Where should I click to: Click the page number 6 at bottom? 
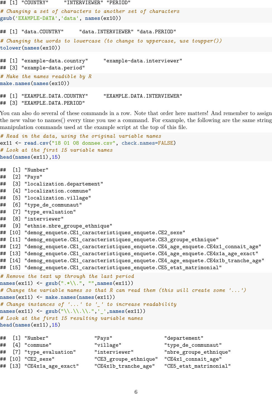click(x=136, y=391)
